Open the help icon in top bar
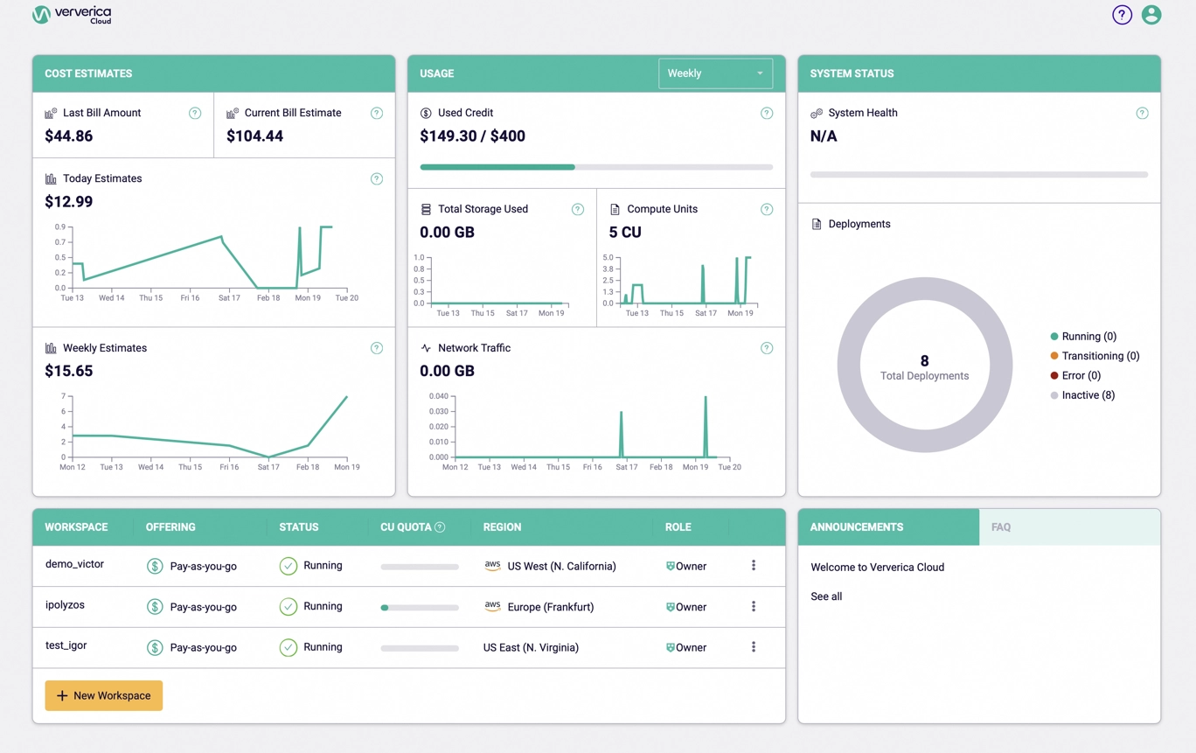 click(x=1122, y=15)
